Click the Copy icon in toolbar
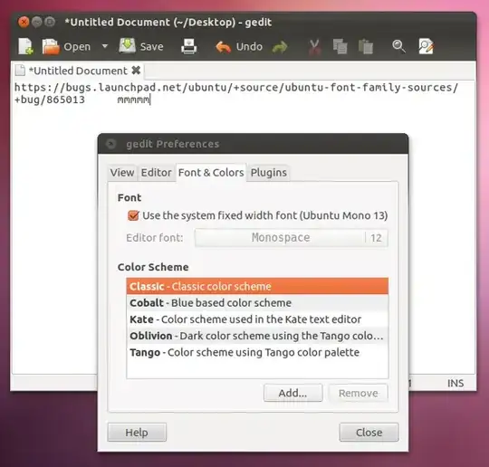The width and height of the screenshot is (489, 467). [340, 47]
